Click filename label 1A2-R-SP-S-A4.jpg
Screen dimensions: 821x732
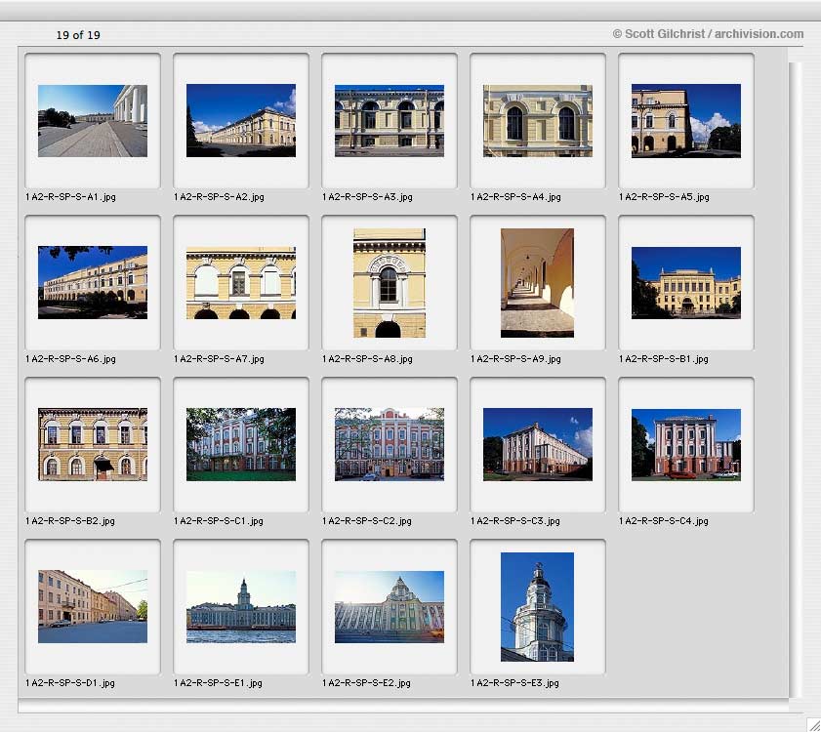515,197
